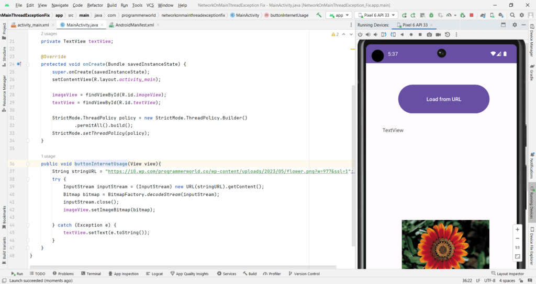Open the File menu

18,5
